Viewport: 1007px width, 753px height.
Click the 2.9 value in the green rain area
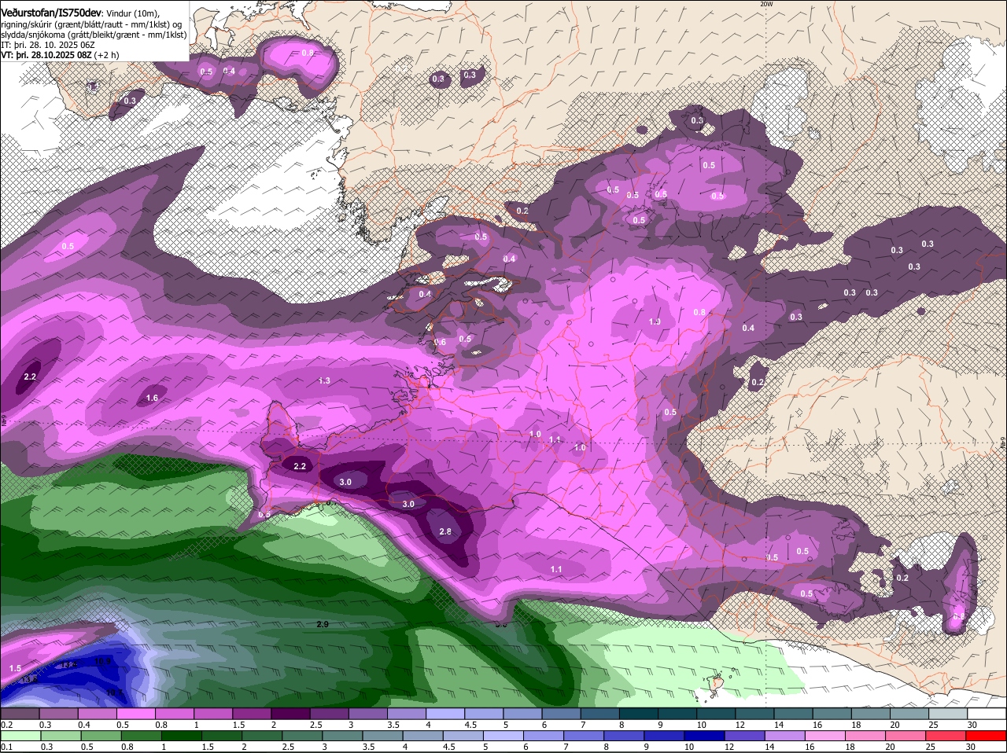tap(323, 624)
